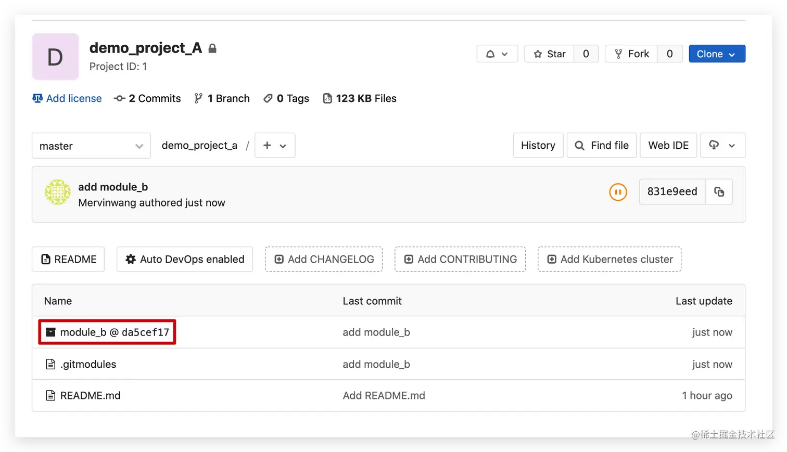View the 2 Commits link
787x452 pixels.
(148, 98)
